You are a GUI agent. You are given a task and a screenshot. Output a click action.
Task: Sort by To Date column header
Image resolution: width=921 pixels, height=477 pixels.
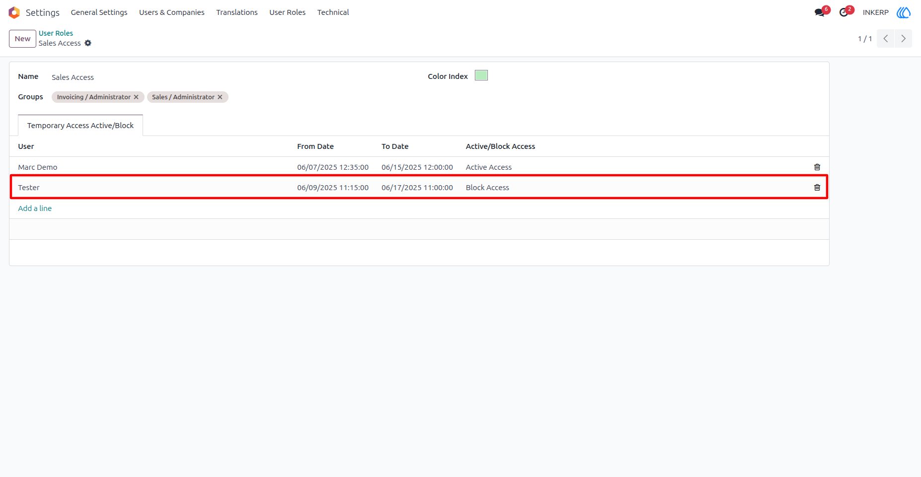(x=395, y=146)
